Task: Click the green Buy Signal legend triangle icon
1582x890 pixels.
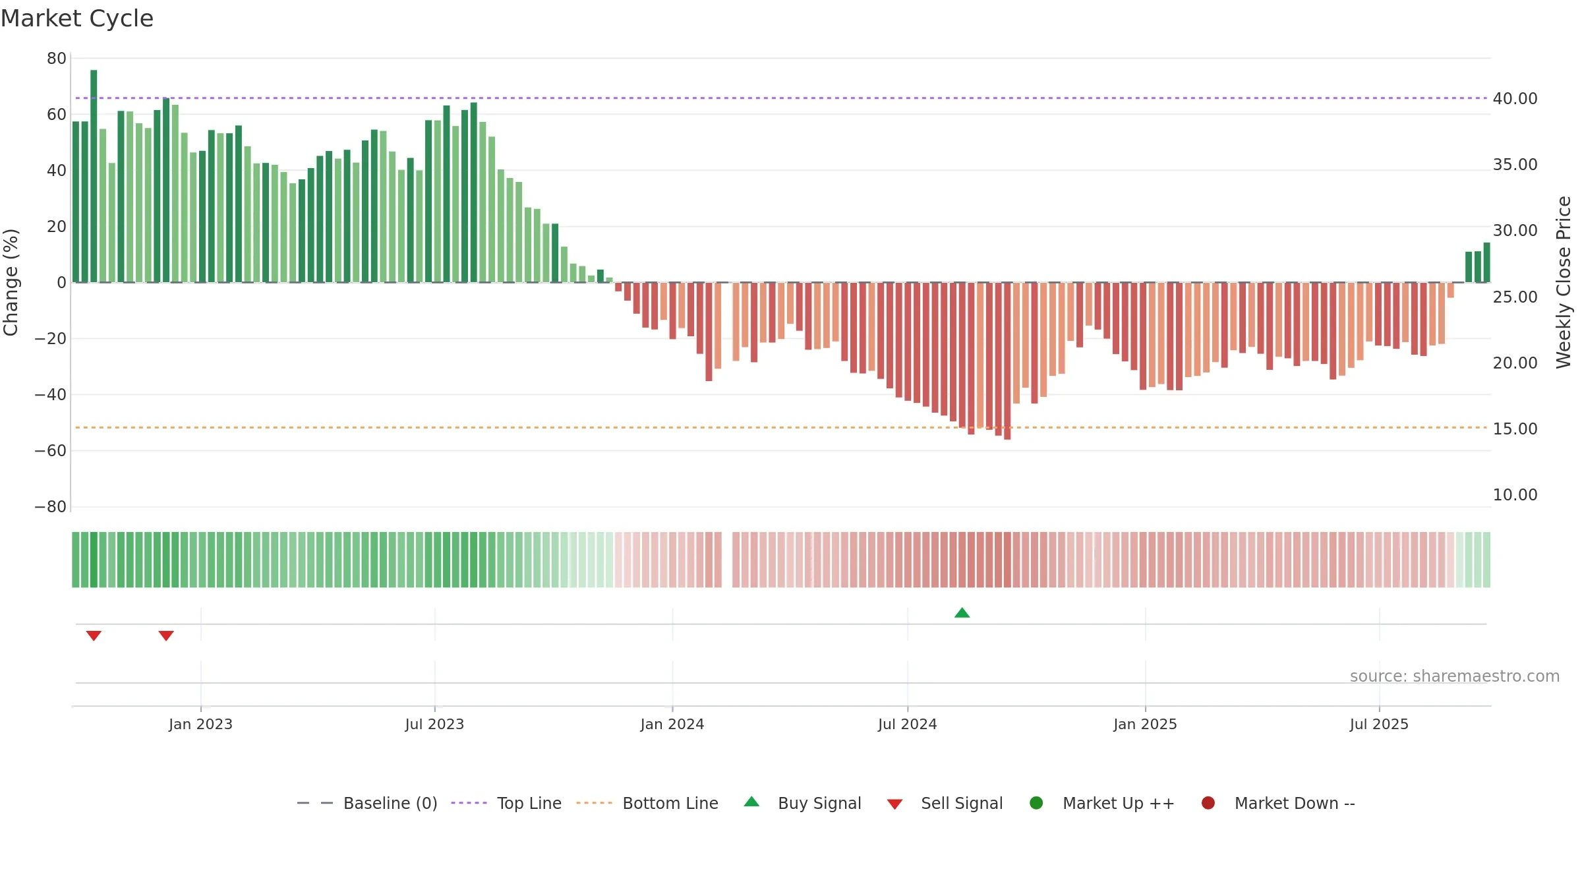Action: coord(751,802)
